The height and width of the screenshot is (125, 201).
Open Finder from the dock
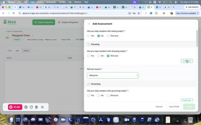[11, 120]
